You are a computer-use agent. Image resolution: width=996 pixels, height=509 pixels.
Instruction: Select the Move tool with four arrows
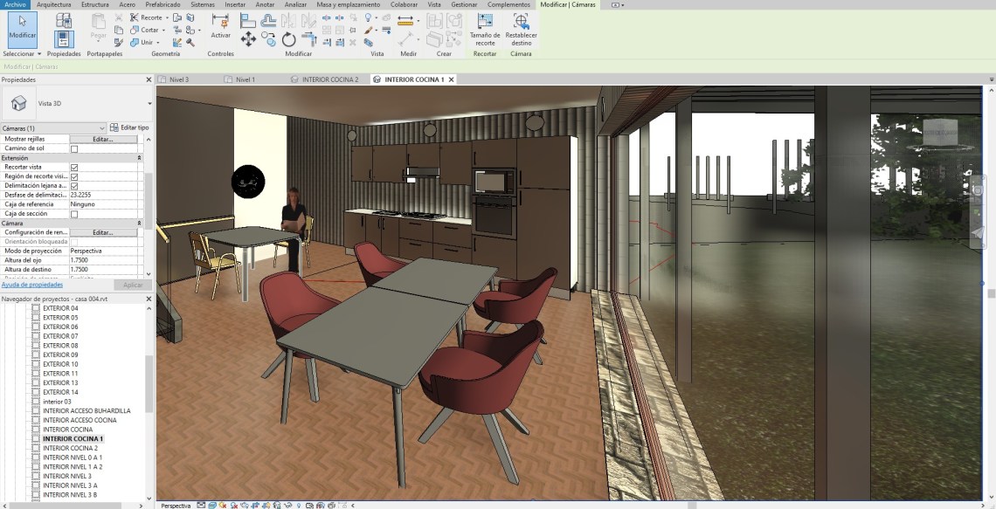[248, 39]
